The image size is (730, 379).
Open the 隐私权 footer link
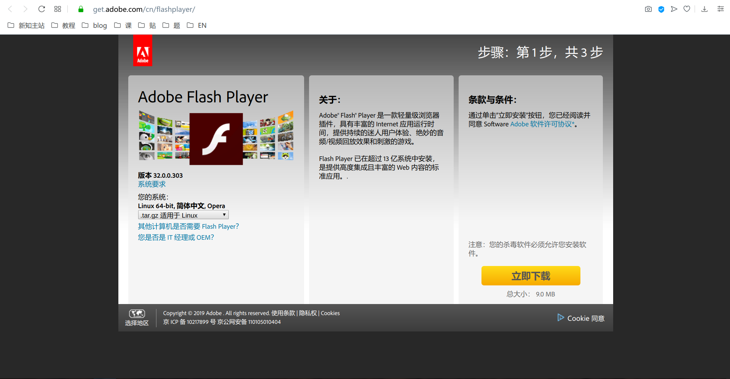(x=308, y=313)
